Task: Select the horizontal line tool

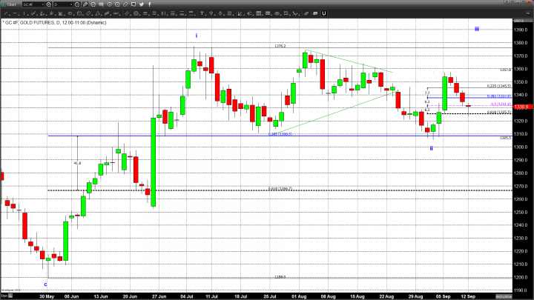Action: (x=16, y=13)
